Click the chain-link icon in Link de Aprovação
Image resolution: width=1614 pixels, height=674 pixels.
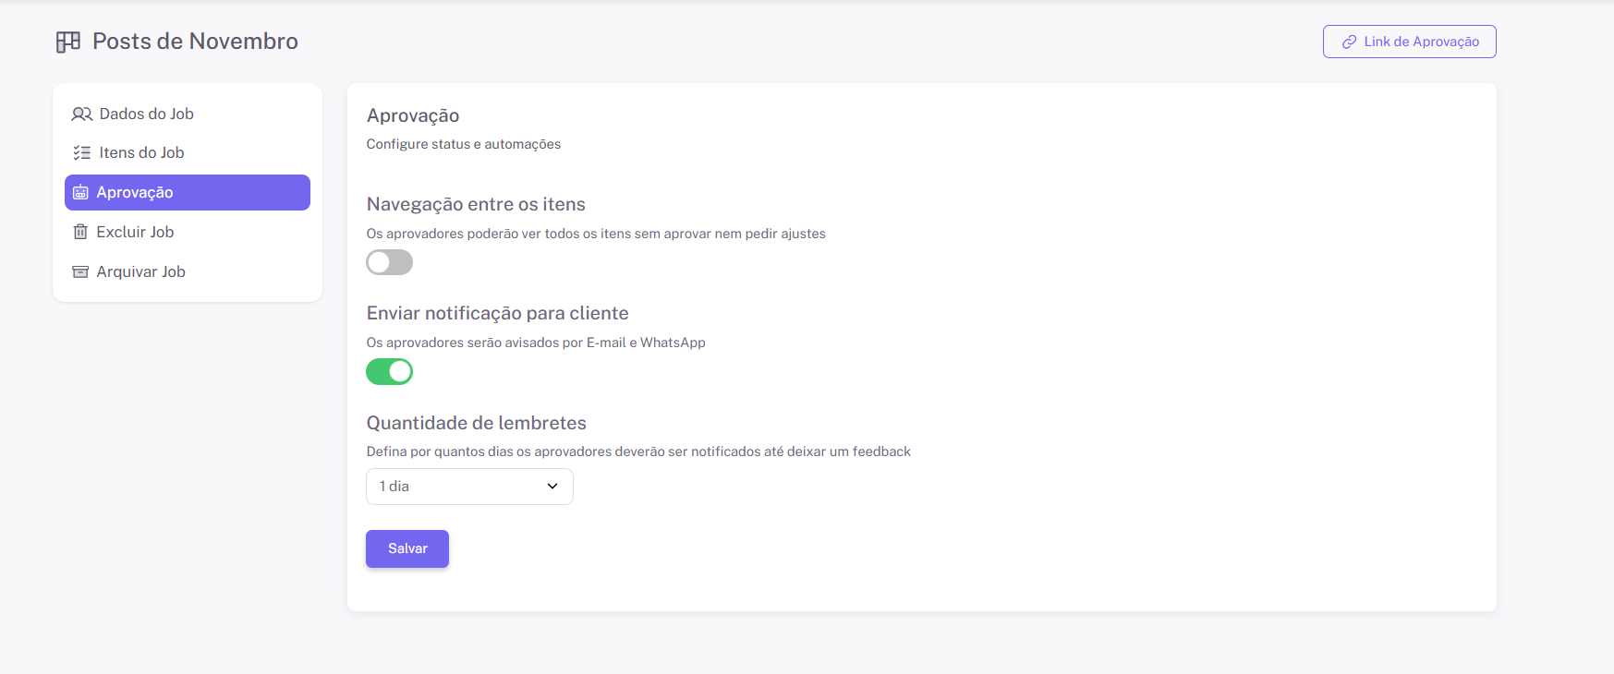pos(1349,42)
